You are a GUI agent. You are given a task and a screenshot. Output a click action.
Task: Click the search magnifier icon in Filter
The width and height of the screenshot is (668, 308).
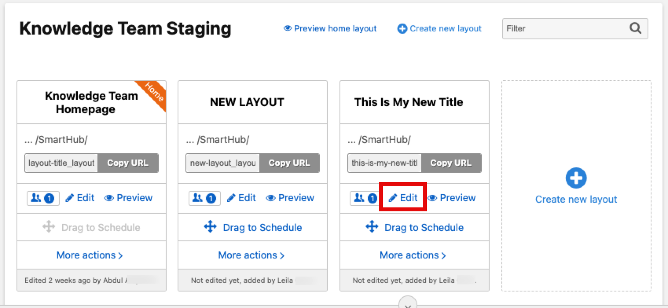click(635, 28)
